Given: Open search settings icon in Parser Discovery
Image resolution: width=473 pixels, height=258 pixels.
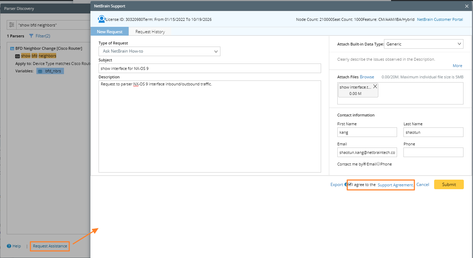Looking at the screenshot, I should point(12,25).
